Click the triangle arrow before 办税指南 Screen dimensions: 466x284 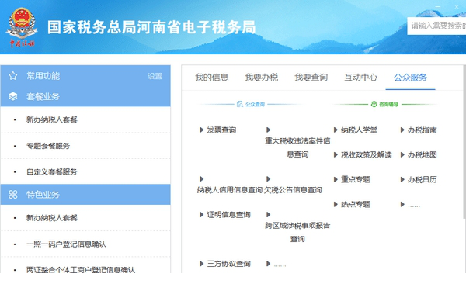click(402, 130)
